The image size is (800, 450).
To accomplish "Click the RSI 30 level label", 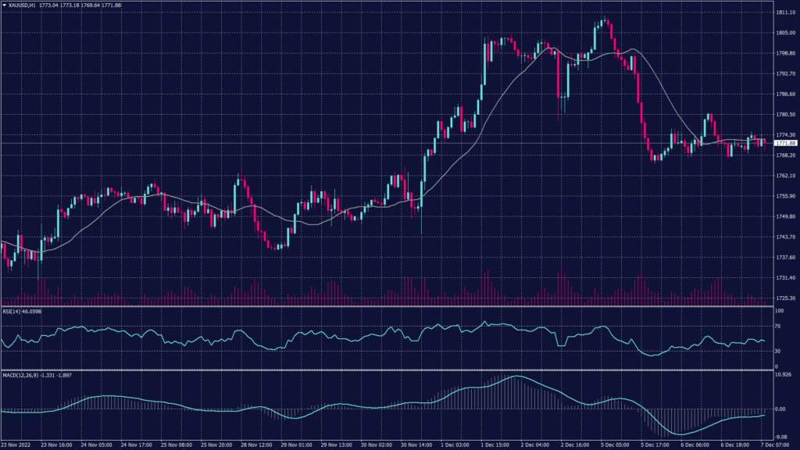I will (x=778, y=351).
